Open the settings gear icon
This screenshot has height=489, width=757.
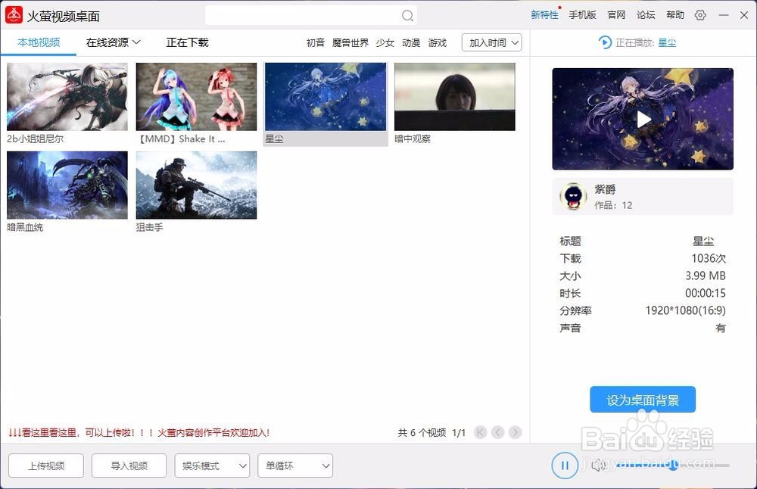tap(700, 15)
